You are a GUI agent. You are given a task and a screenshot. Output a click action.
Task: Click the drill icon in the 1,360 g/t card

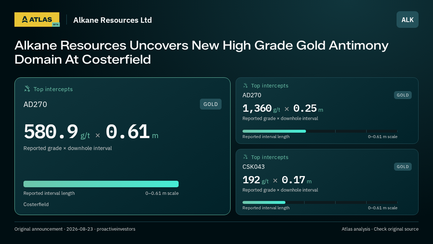[245, 85]
